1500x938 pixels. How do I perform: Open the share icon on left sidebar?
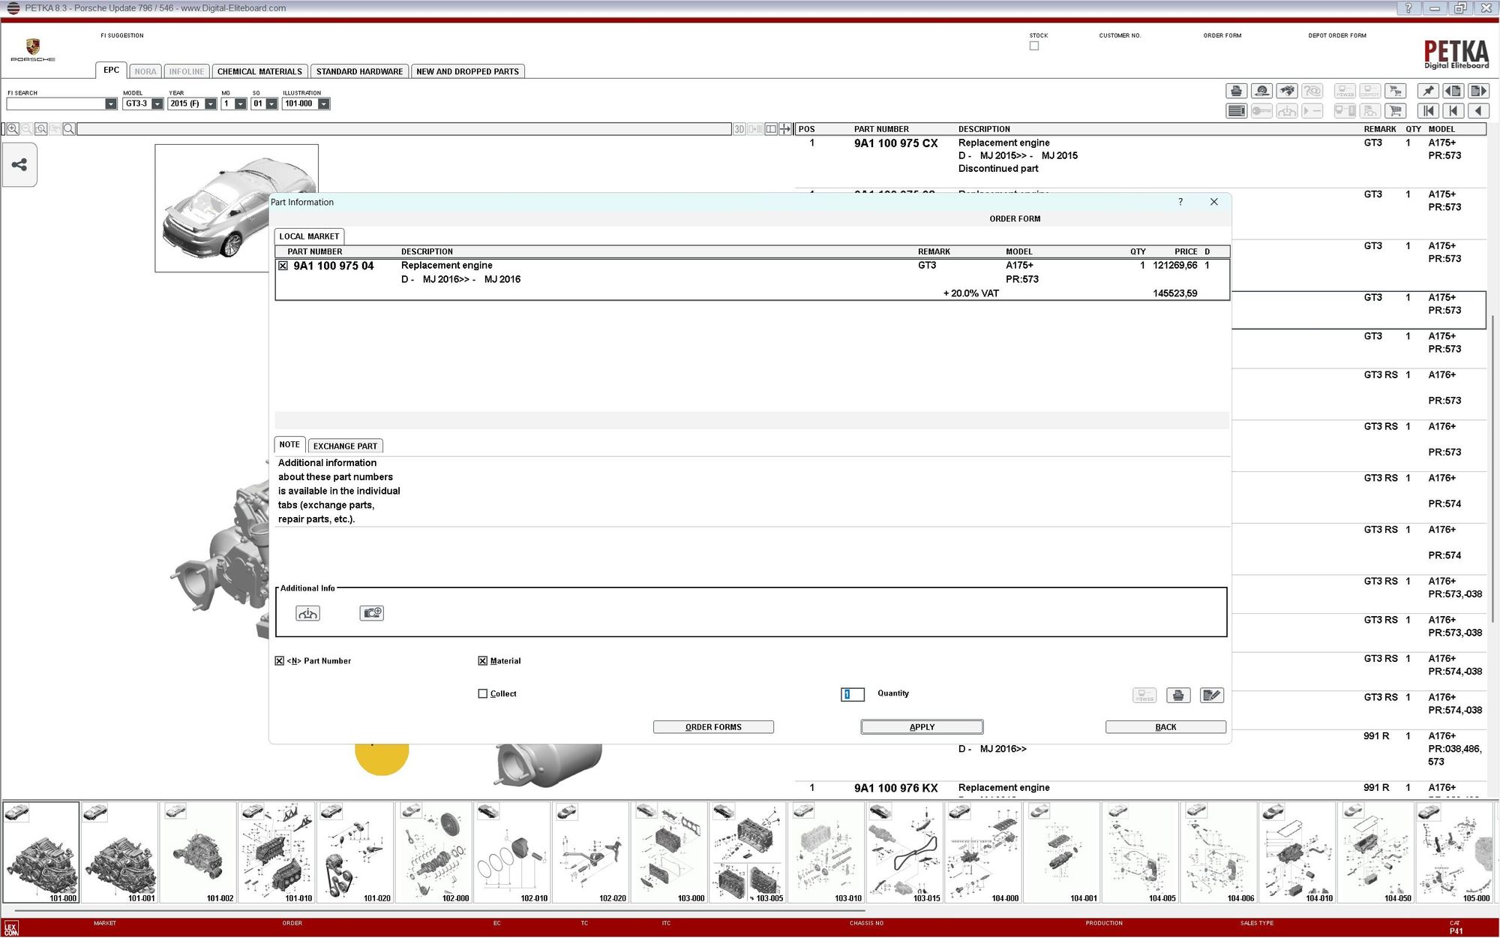tap(19, 164)
